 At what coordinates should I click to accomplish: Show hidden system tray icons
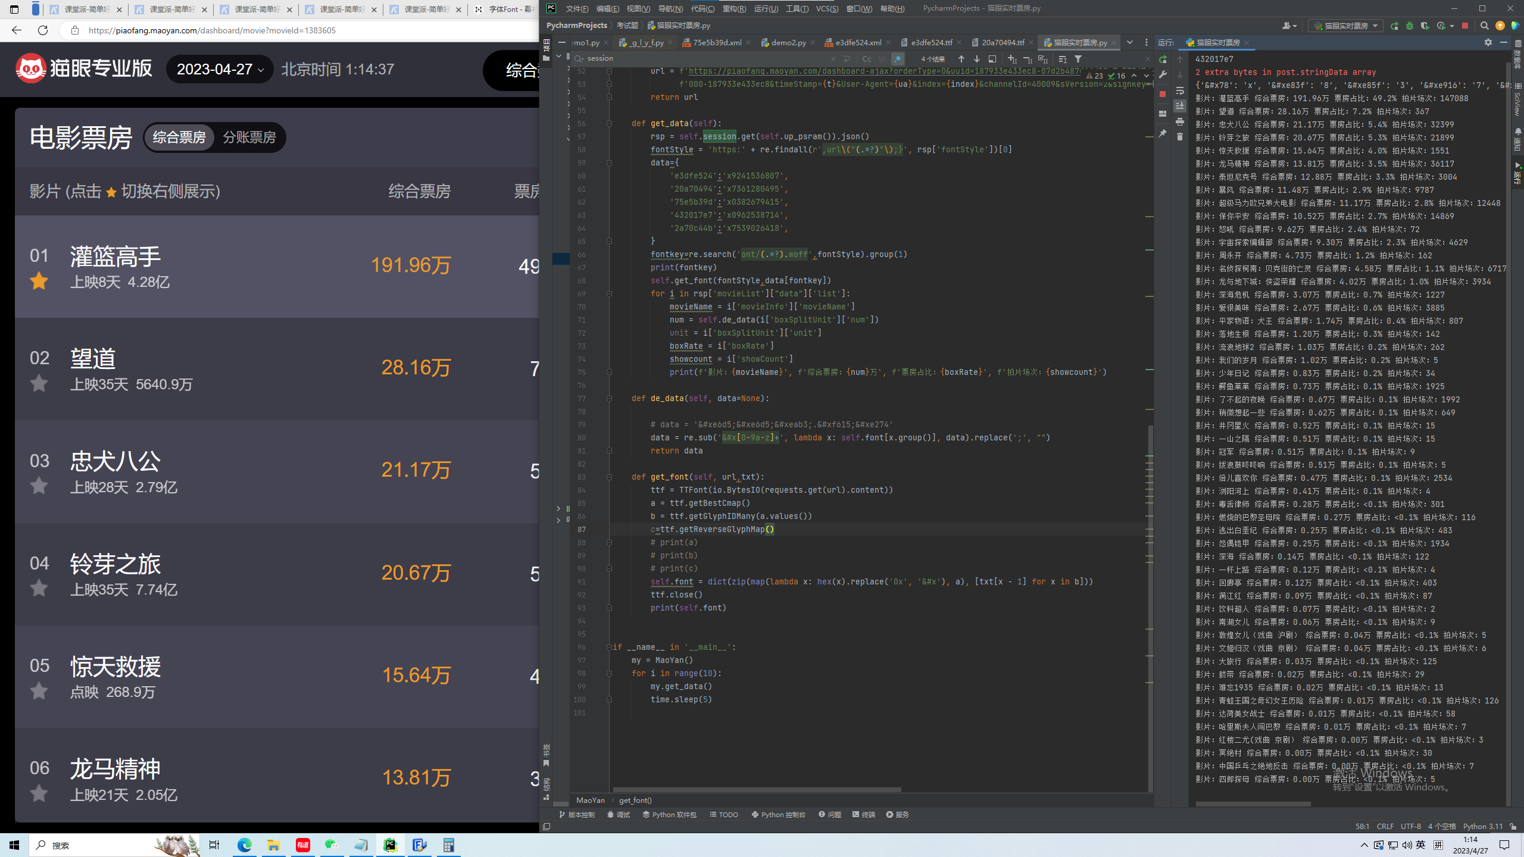click(x=1364, y=845)
